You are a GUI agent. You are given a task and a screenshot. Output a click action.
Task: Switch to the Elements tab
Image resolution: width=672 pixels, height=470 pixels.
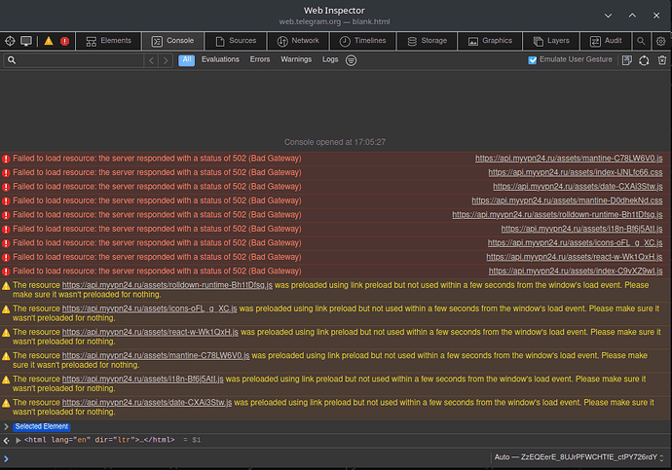(x=108, y=41)
